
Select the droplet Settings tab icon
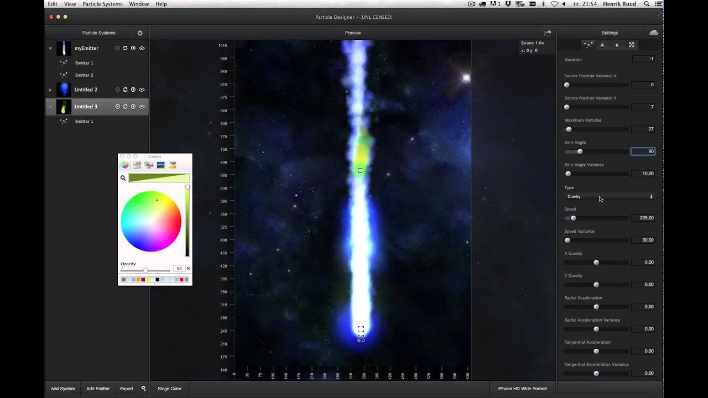point(617,45)
